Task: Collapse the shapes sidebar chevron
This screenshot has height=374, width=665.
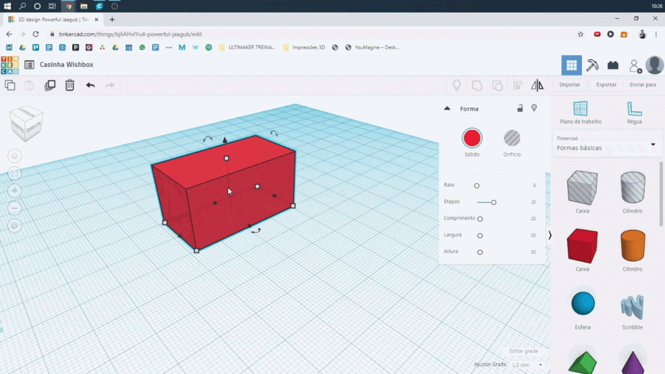Action: click(x=549, y=235)
